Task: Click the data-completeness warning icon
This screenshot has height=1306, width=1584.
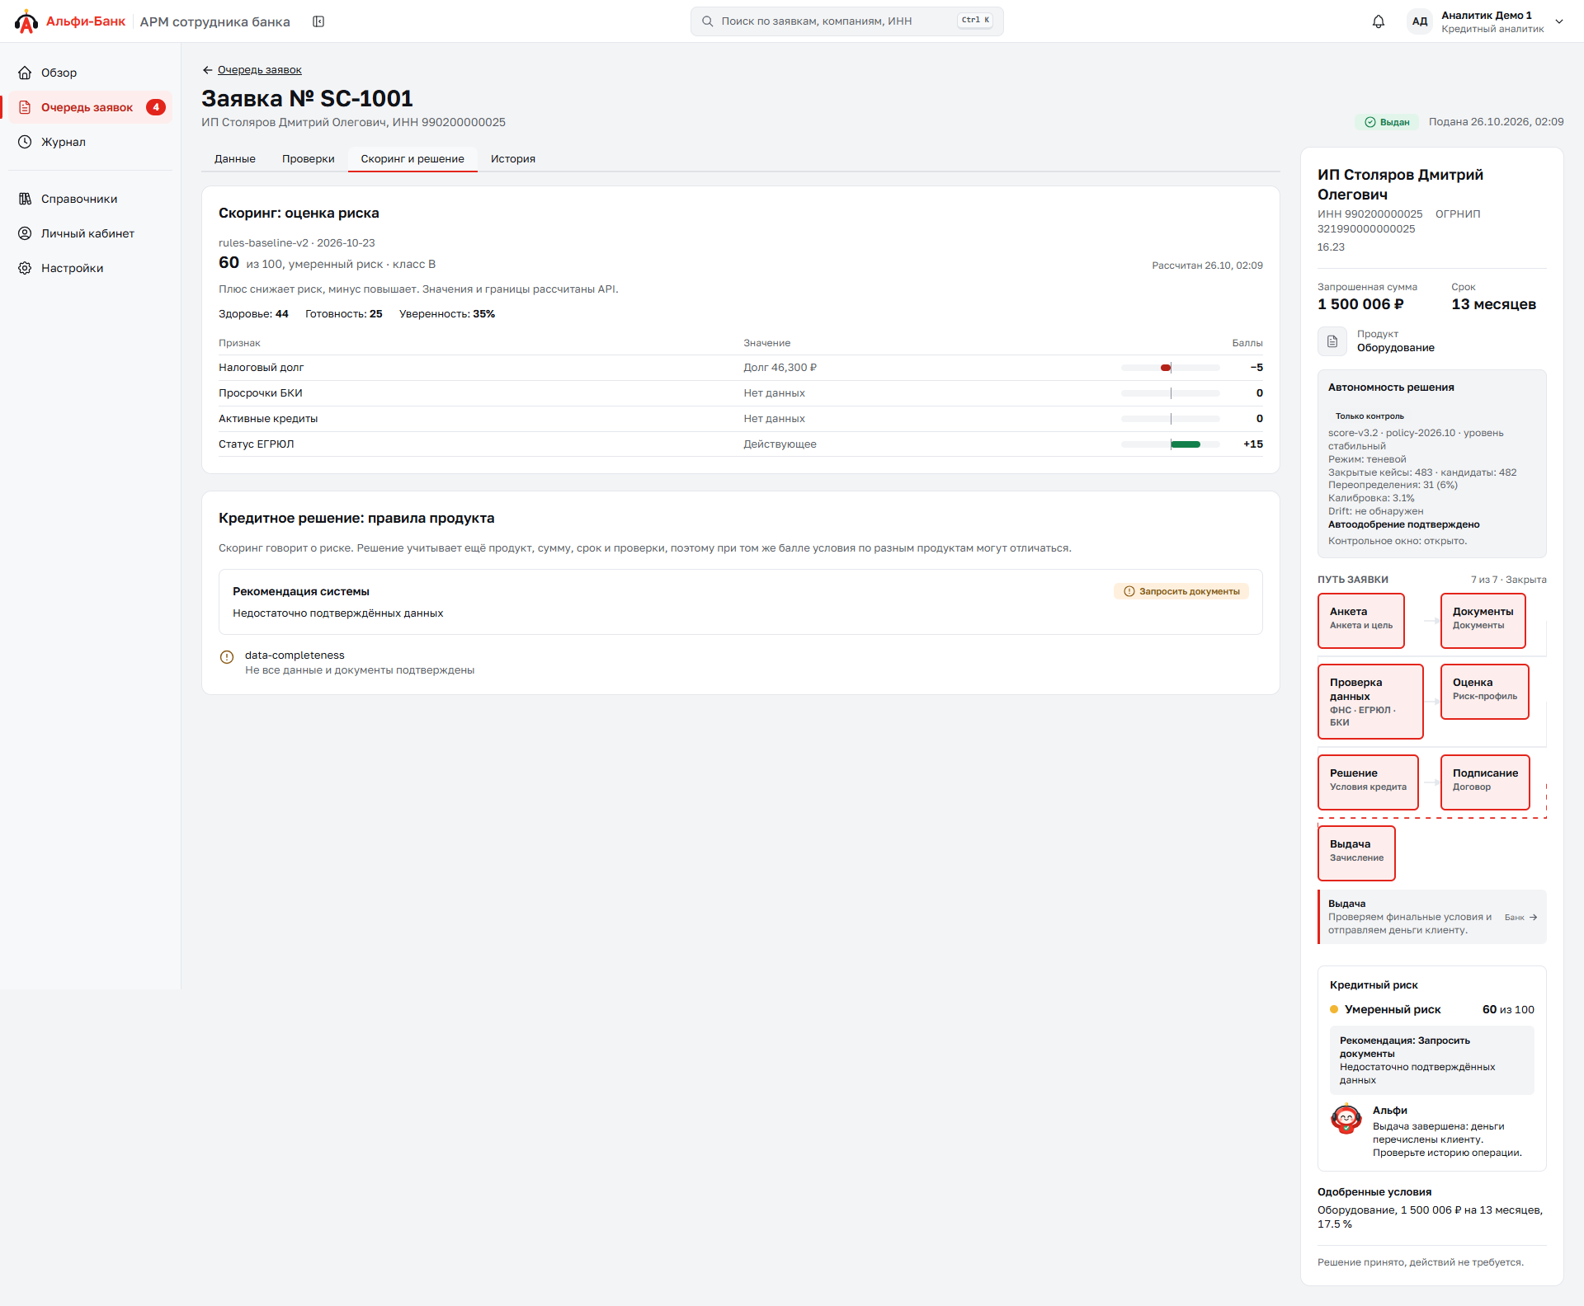Action: click(x=227, y=657)
